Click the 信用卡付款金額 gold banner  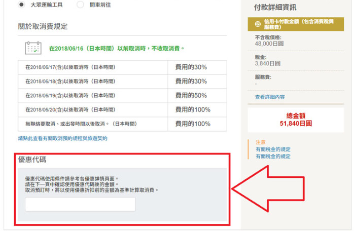pyautogui.click(x=296, y=24)
